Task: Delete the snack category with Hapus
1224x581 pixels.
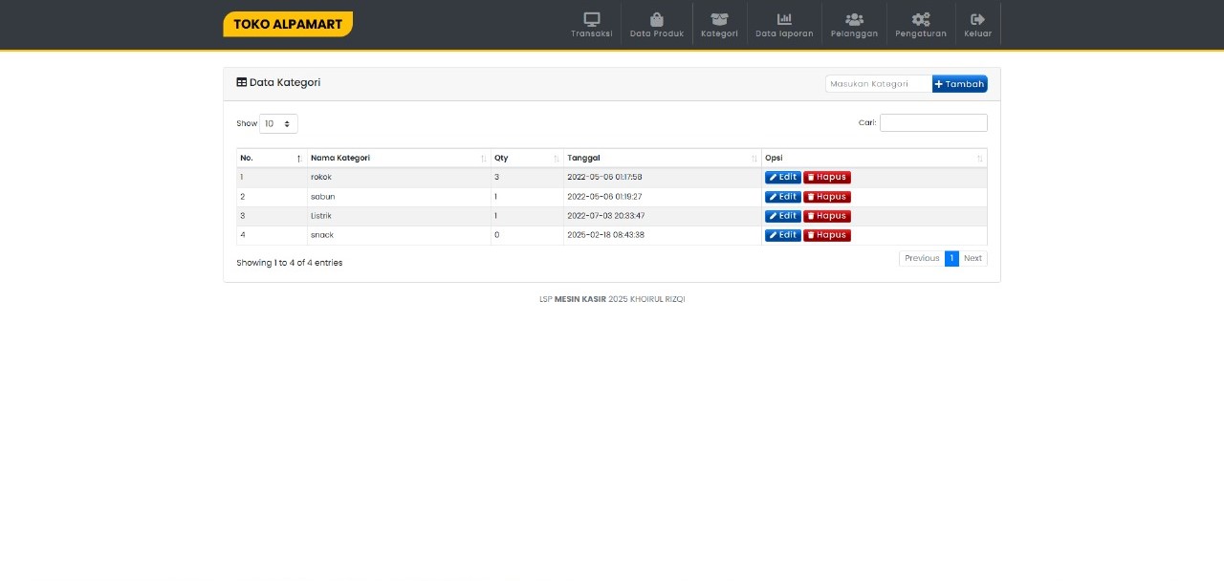Action: (x=827, y=235)
